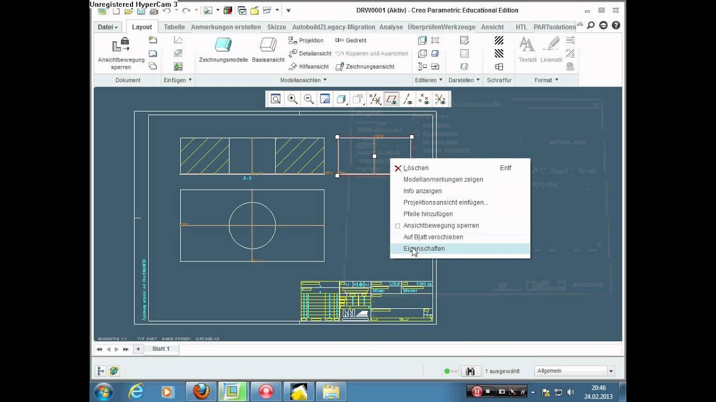Switch to the Analyse tab
The image size is (716, 402).
(391, 27)
